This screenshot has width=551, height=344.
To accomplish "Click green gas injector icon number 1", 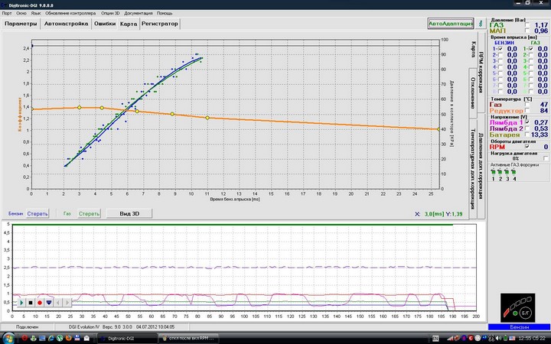I will click(x=493, y=172).
